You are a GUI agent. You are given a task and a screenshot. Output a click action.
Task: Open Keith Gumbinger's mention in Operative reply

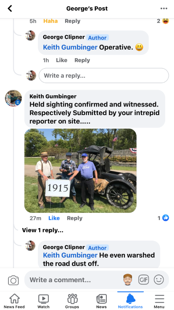point(70,47)
